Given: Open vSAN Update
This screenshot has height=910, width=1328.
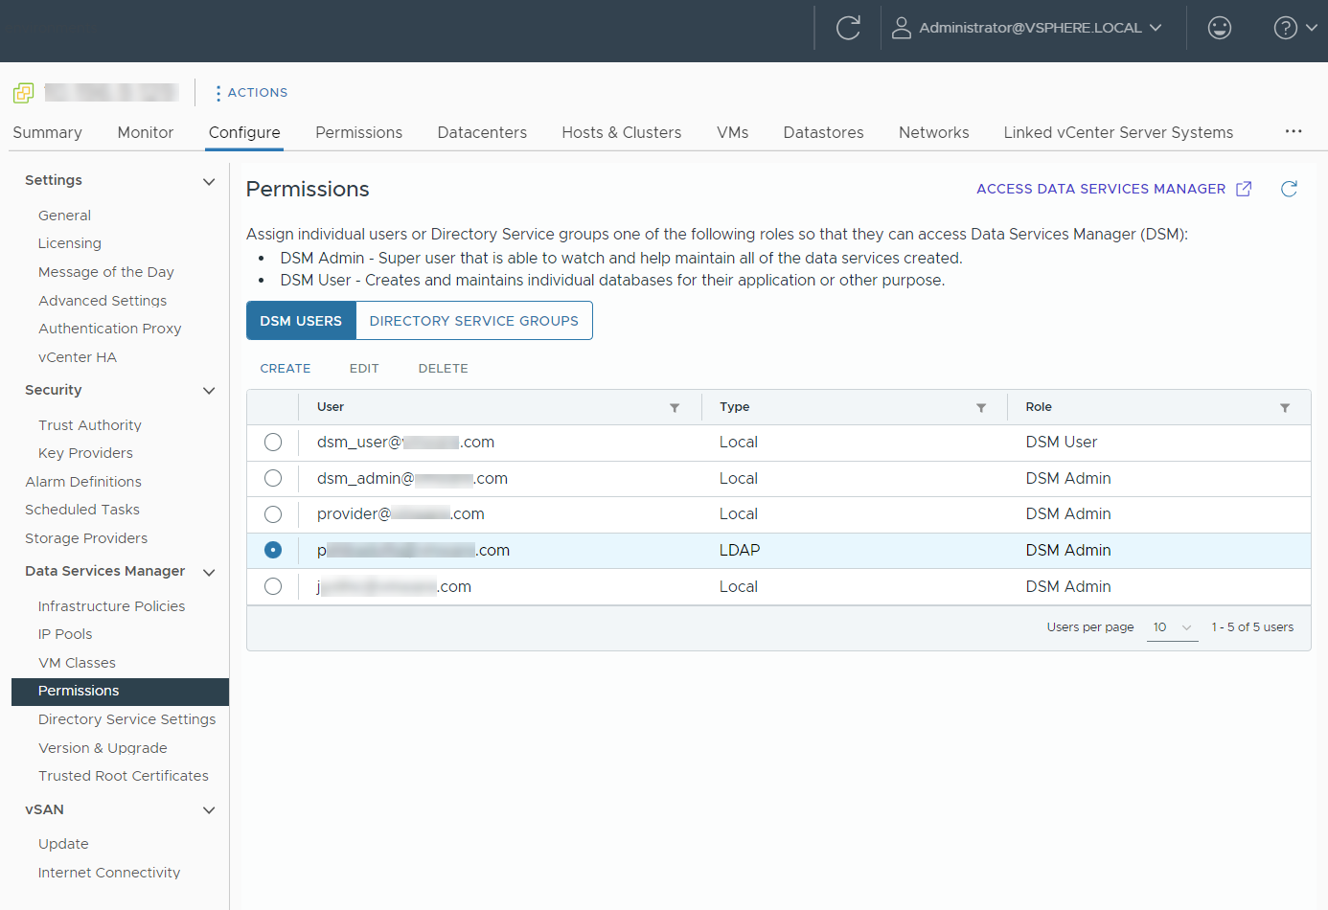Looking at the screenshot, I should point(63,844).
